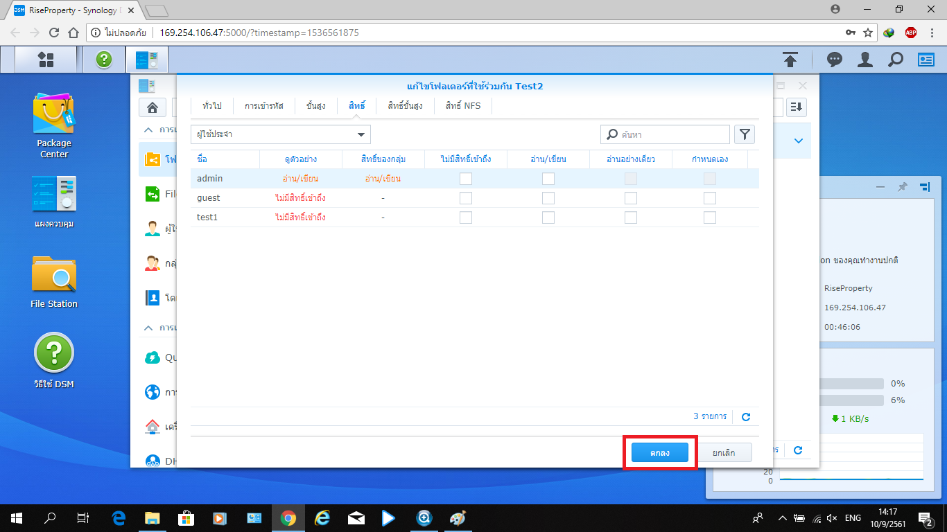Screen dimensions: 947x532
Task: Click the DSM search magnifier icon
Action: (896, 60)
